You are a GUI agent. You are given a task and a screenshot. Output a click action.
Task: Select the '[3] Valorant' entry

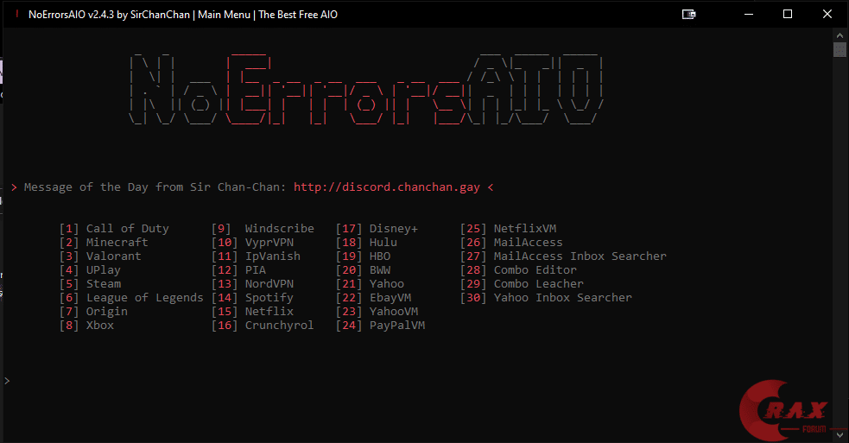tap(101, 256)
